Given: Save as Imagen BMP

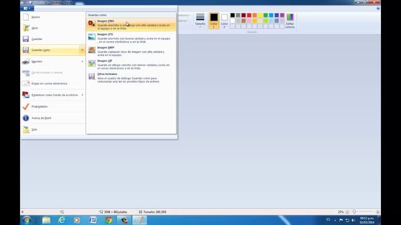Looking at the screenshot, I should point(131,51).
